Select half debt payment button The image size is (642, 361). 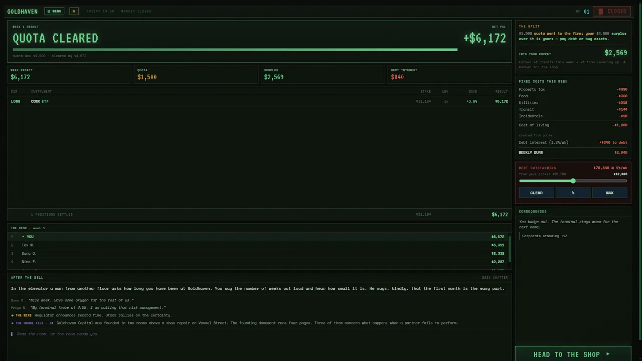click(573, 193)
